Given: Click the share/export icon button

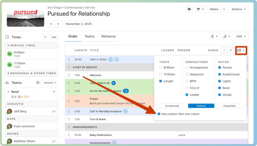Looking at the screenshot, I should pos(214,37).
